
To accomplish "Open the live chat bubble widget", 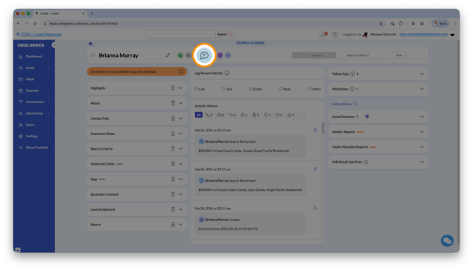I will click(x=447, y=241).
